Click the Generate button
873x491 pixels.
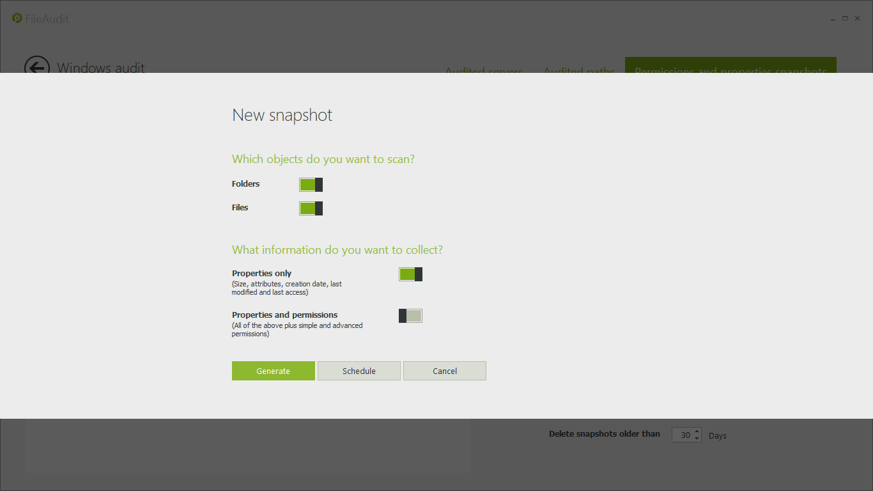[273, 371]
